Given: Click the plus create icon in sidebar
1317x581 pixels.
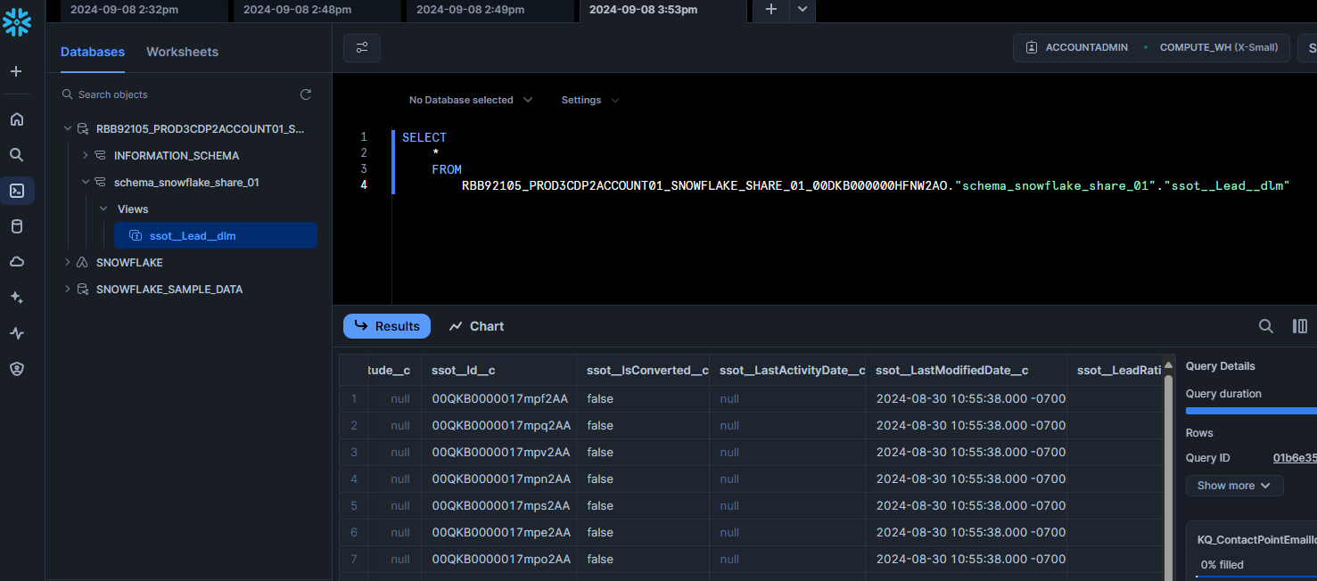Looking at the screenshot, I should (16, 71).
